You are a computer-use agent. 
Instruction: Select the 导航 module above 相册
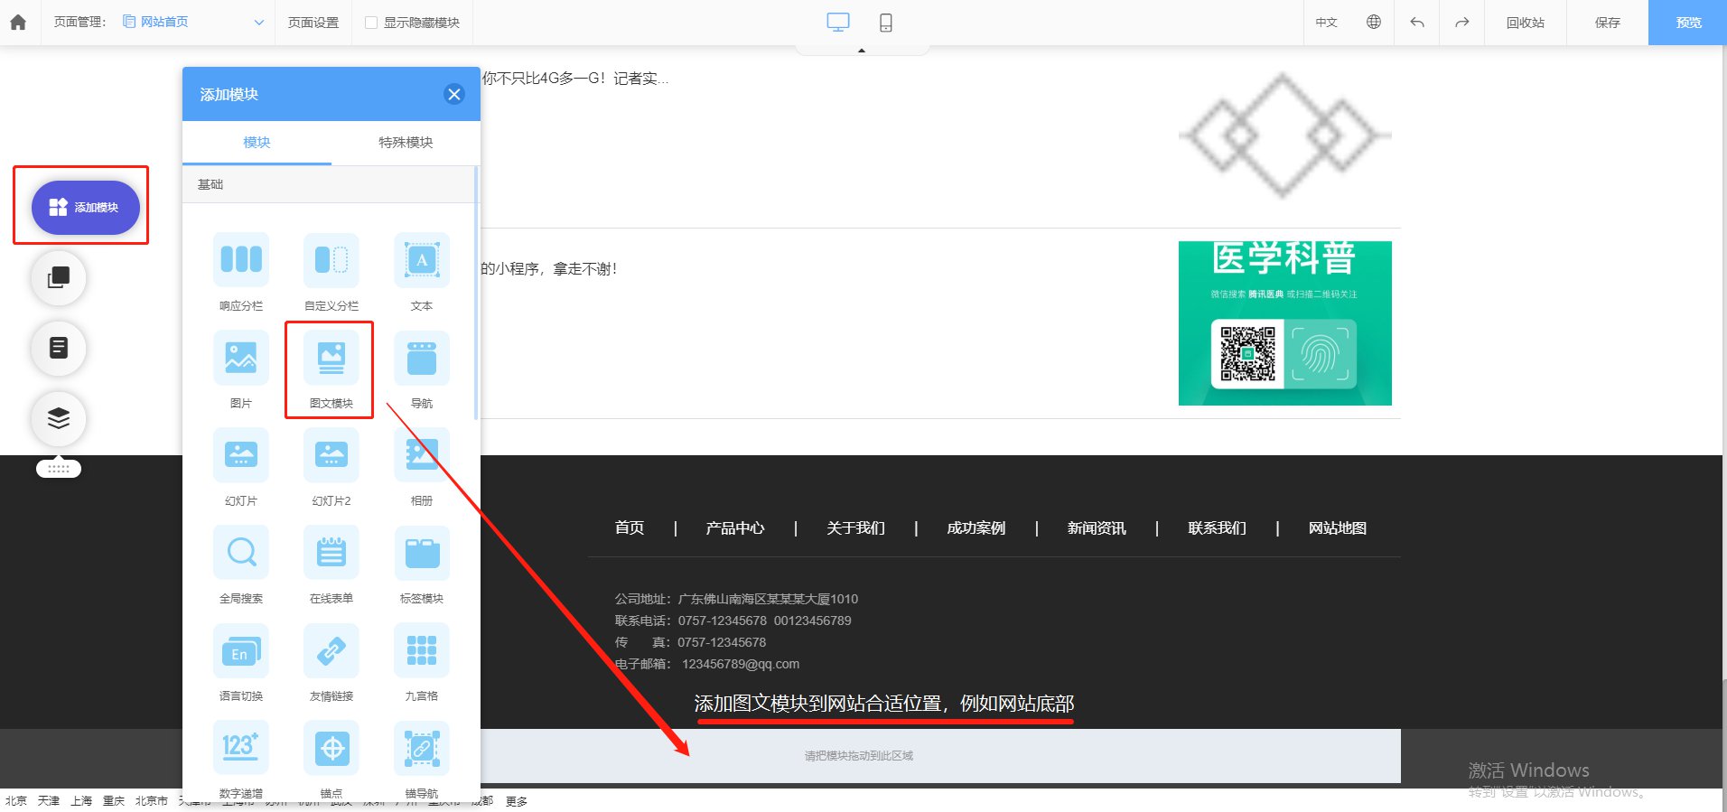click(x=422, y=358)
